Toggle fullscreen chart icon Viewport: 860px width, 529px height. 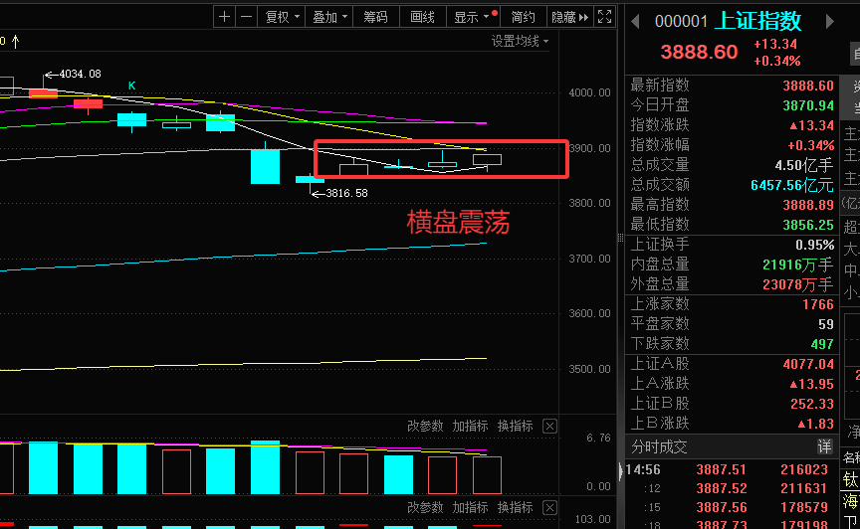click(x=604, y=17)
